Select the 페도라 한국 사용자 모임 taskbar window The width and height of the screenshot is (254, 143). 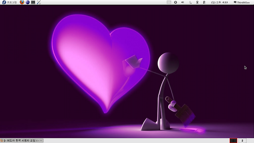click(22, 141)
